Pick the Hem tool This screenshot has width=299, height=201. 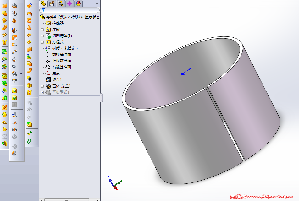tap(14, 45)
